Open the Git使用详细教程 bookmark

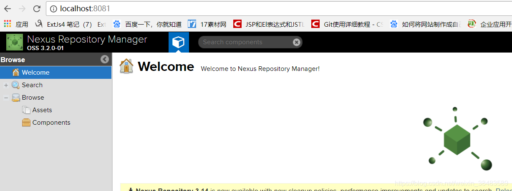tap(347, 24)
